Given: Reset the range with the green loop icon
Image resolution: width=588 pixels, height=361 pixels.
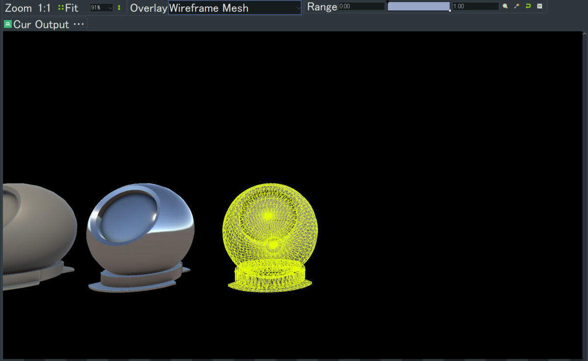Looking at the screenshot, I should pos(529,6).
